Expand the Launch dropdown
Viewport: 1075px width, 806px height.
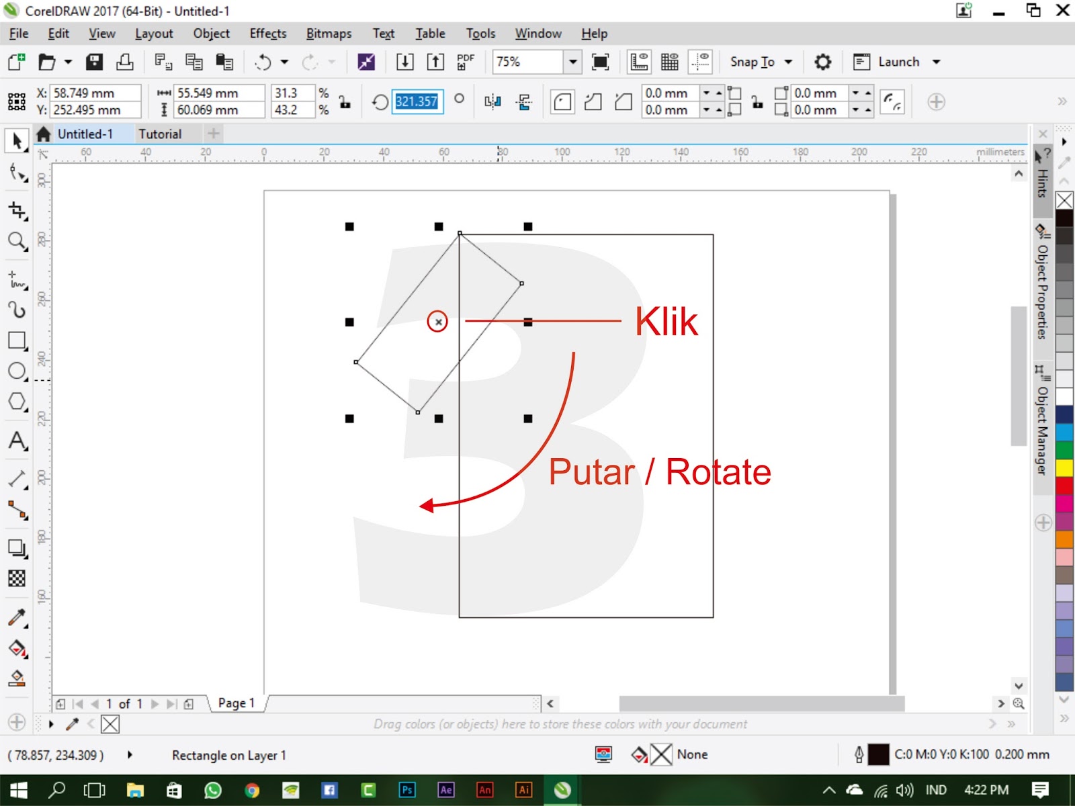(x=937, y=62)
